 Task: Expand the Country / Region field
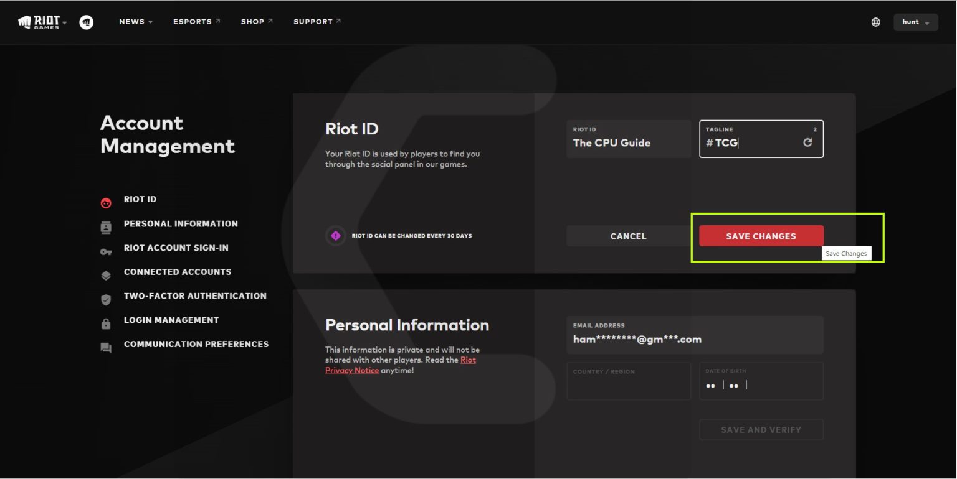[x=628, y=381]
